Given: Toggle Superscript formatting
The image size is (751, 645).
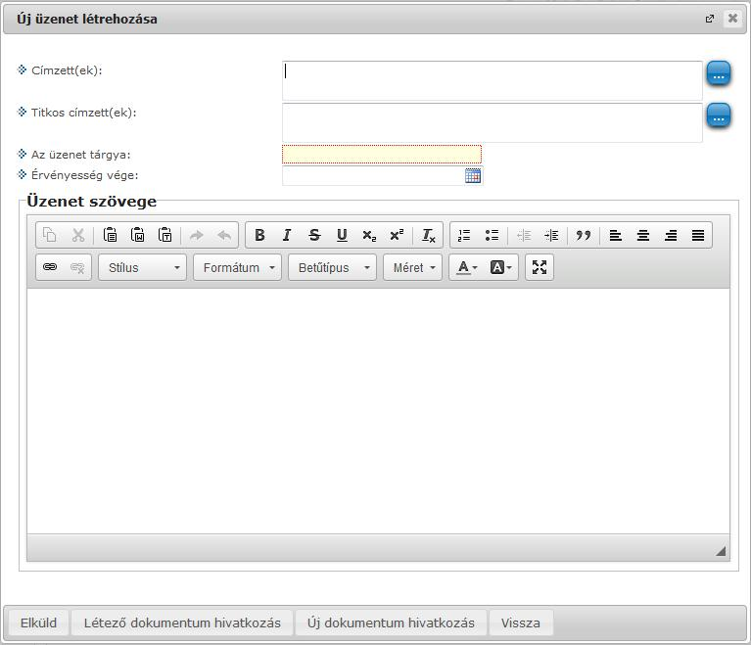Looking at the screenshot, I should pyautogui.click(x=397, y=235).
